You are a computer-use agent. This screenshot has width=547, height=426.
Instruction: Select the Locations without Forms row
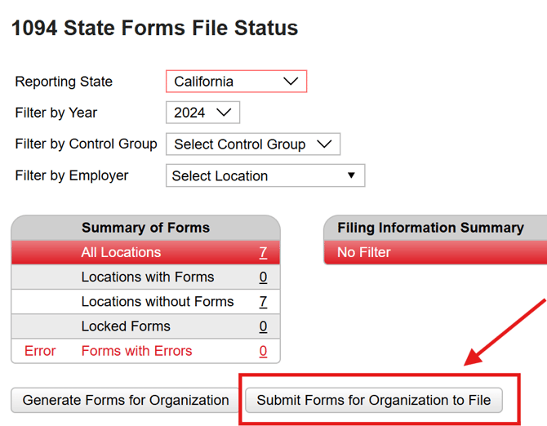(x=157, y=302)
